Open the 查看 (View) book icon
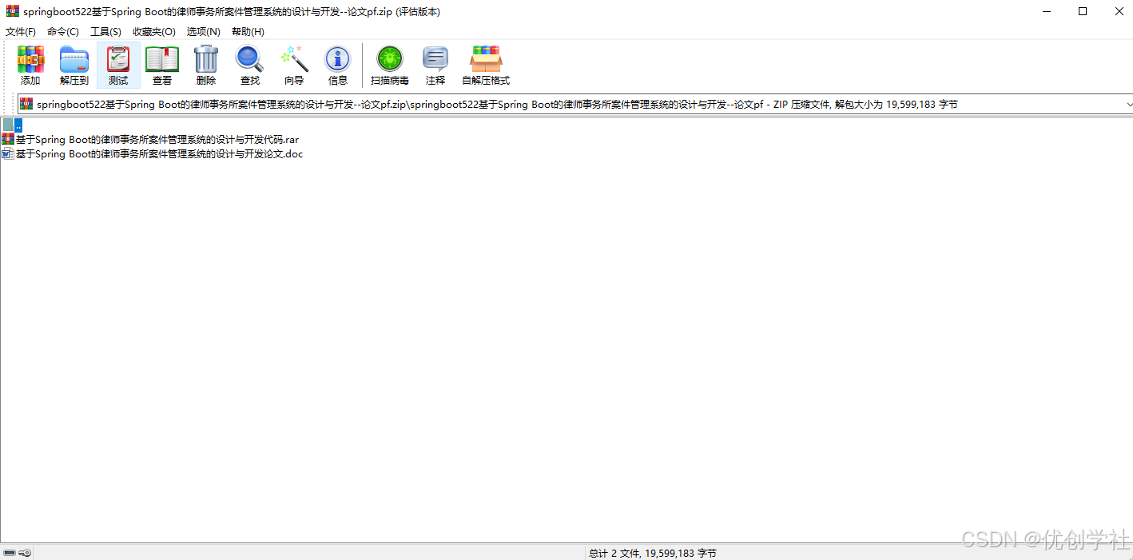The image size is (1133, 560). tap(162, 65)
